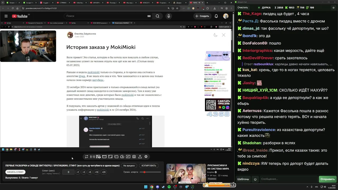
Task: Switch to the Студия tab
Action: click(x=46, y=3)
